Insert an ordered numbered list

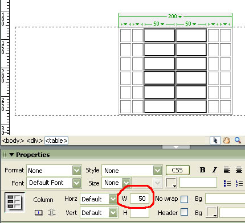[239, 183]
